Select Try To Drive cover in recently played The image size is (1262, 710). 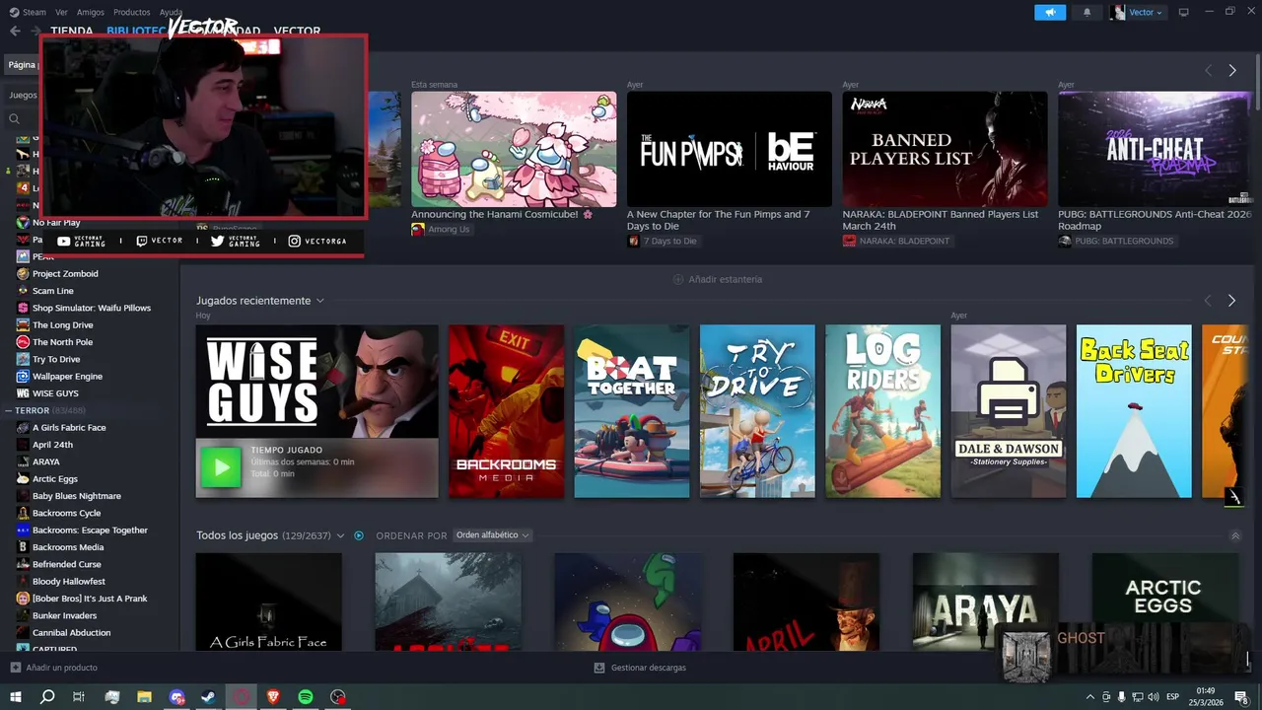(757, 411)
